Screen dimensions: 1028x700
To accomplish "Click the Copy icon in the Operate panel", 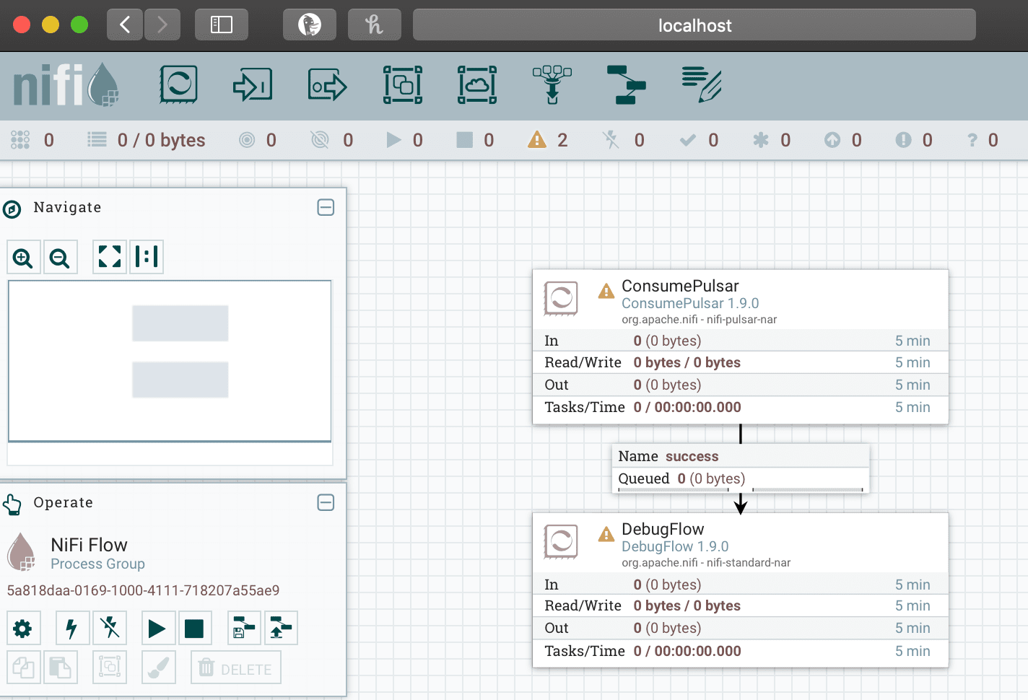I will (24, 668).
